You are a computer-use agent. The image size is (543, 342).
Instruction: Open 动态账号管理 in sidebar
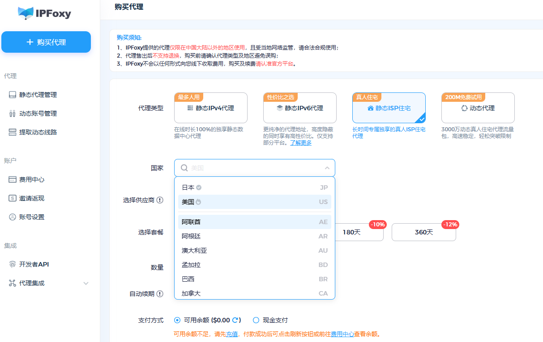point(38,113)
